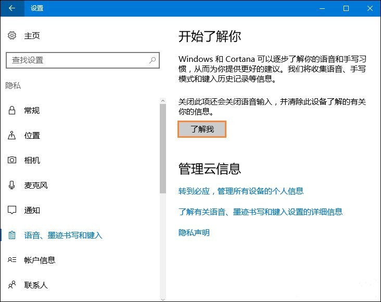Select 帐户信息 in the sidebar
Screen dimensions: 381x302
click(40, 260)
